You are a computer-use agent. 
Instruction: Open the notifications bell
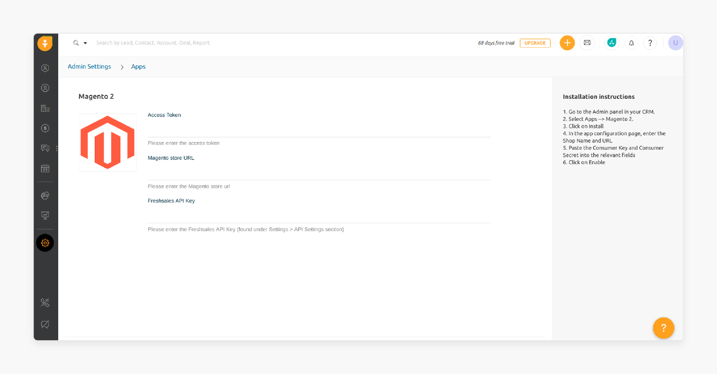[631, 43]
